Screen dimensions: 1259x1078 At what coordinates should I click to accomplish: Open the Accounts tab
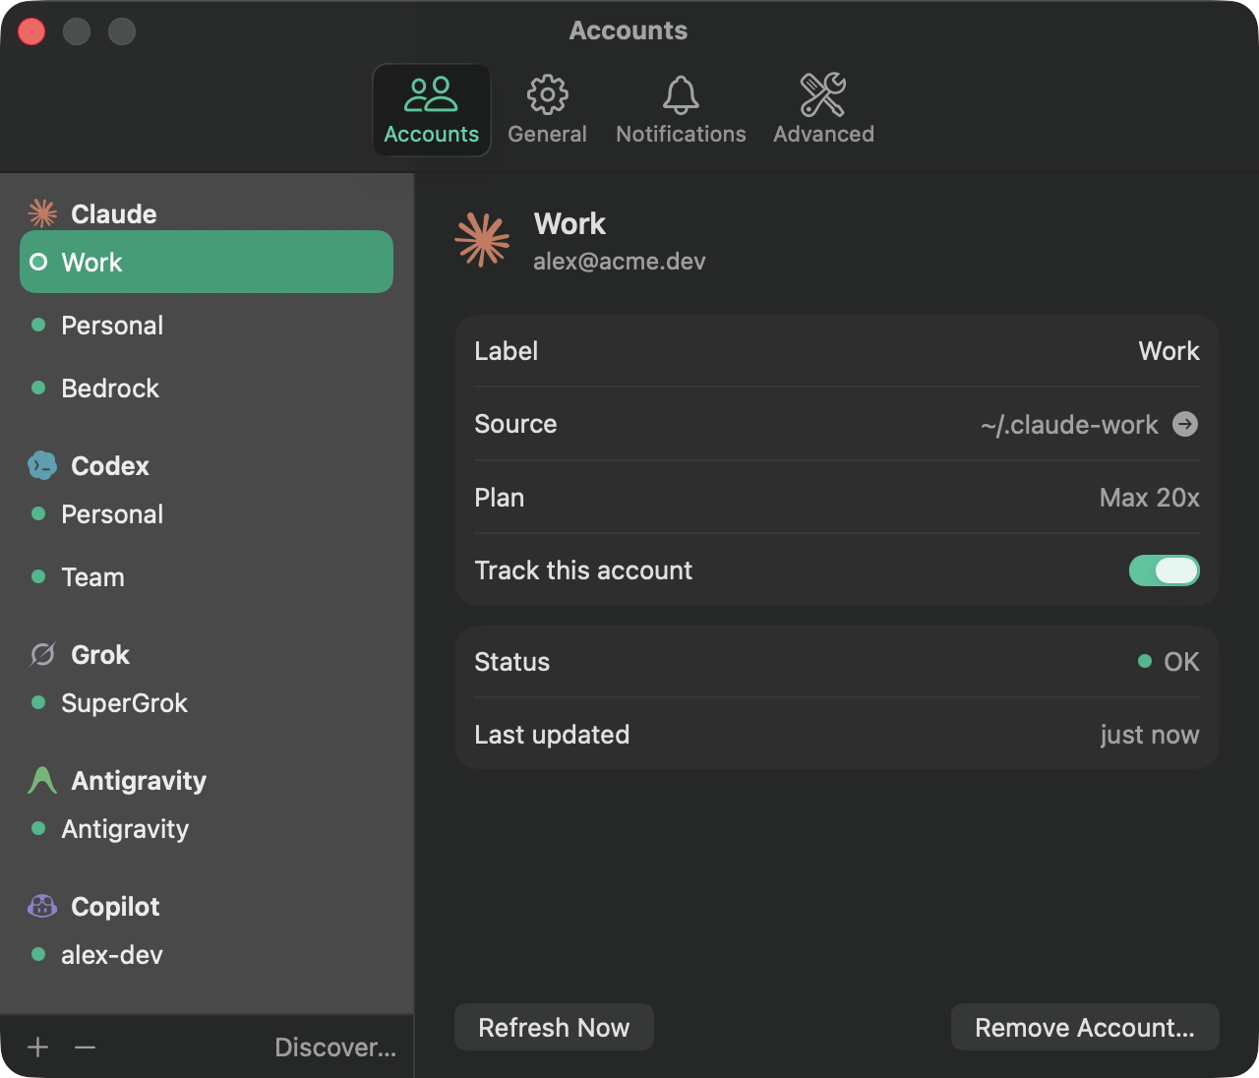pos(432,110)
